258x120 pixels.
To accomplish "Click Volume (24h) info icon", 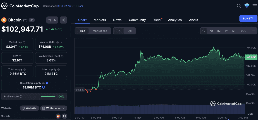I will pos(58,42).
